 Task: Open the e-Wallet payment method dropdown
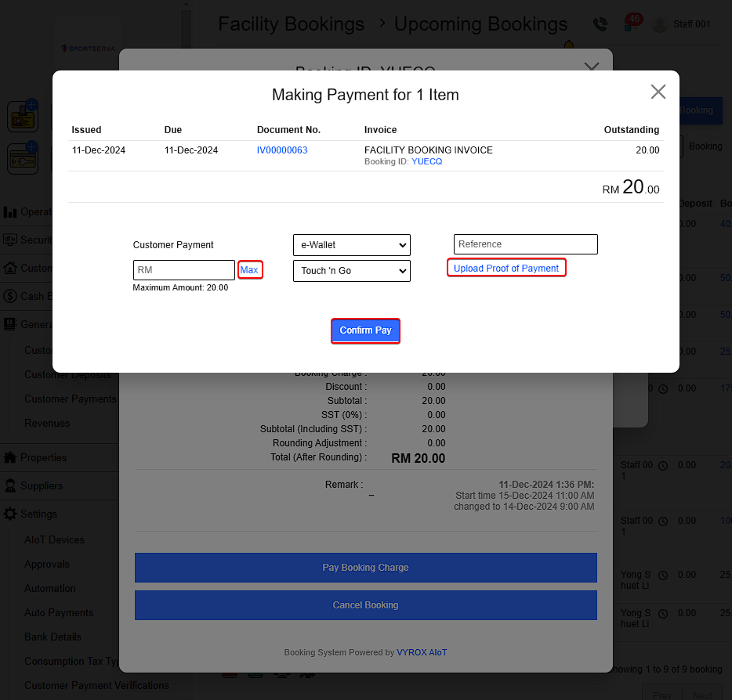[x=351, y=245]
